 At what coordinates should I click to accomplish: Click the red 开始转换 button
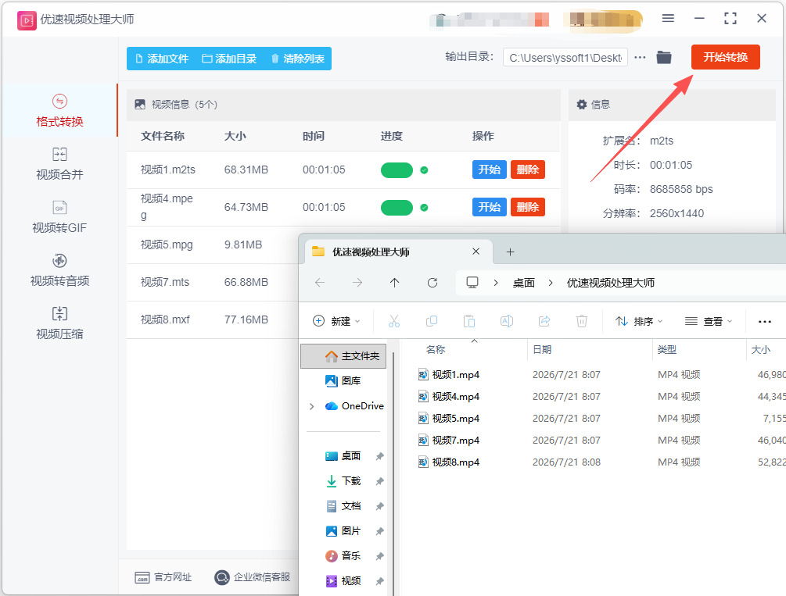(725, 57)
